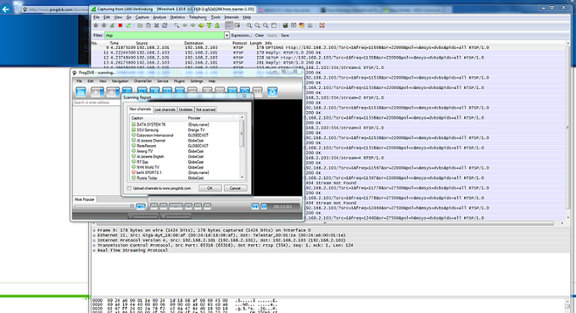Click the first blue ProgDVB toolbar icon

coord(82,92)
